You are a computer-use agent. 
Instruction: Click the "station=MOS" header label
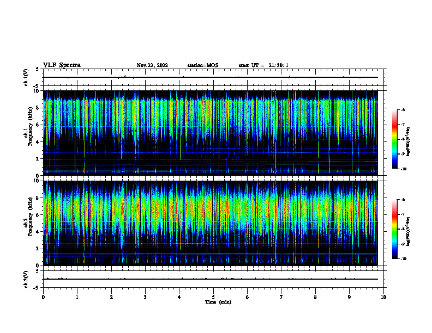pos(203,65)
